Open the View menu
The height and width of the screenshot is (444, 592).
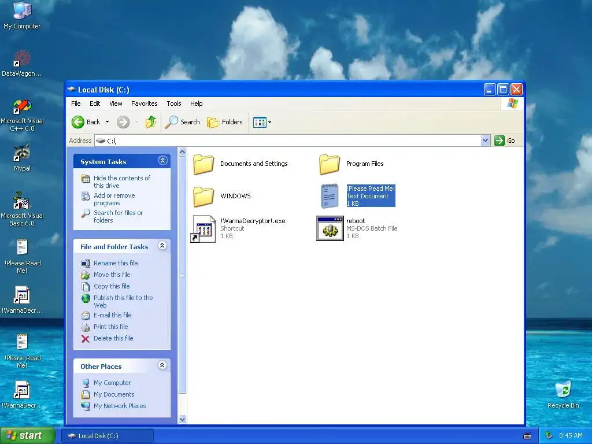(x=116, y=103)
